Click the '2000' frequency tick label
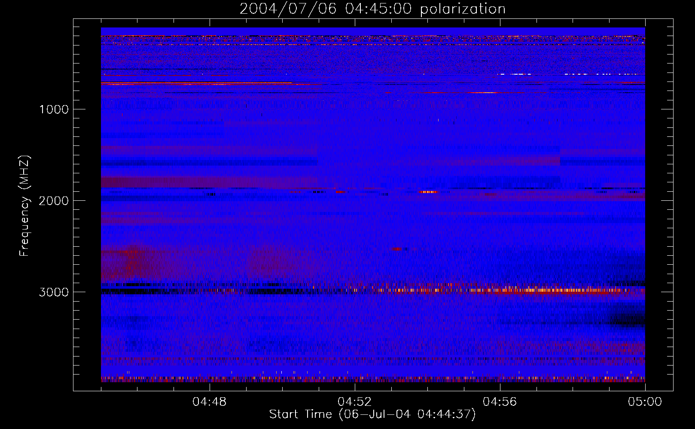The image size is (695, 429). (x=54, y=201)
